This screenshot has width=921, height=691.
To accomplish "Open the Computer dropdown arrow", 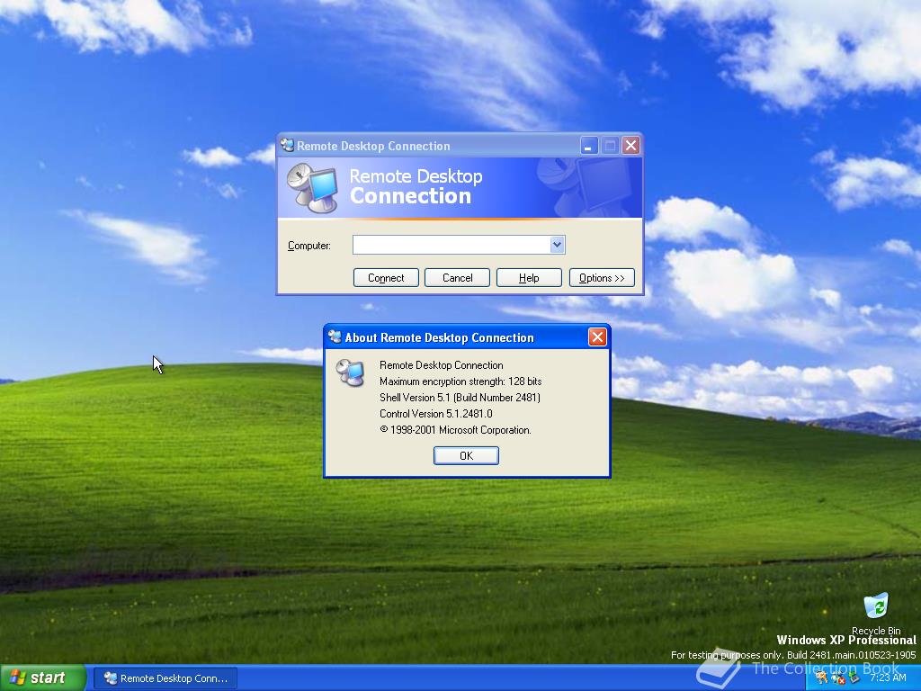I will pos(557,245).
